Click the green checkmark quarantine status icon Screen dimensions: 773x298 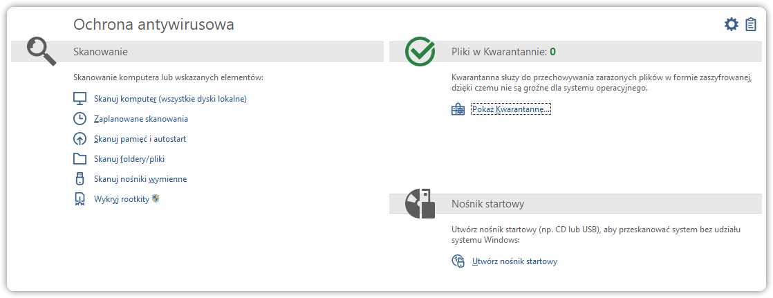[420, 51]
